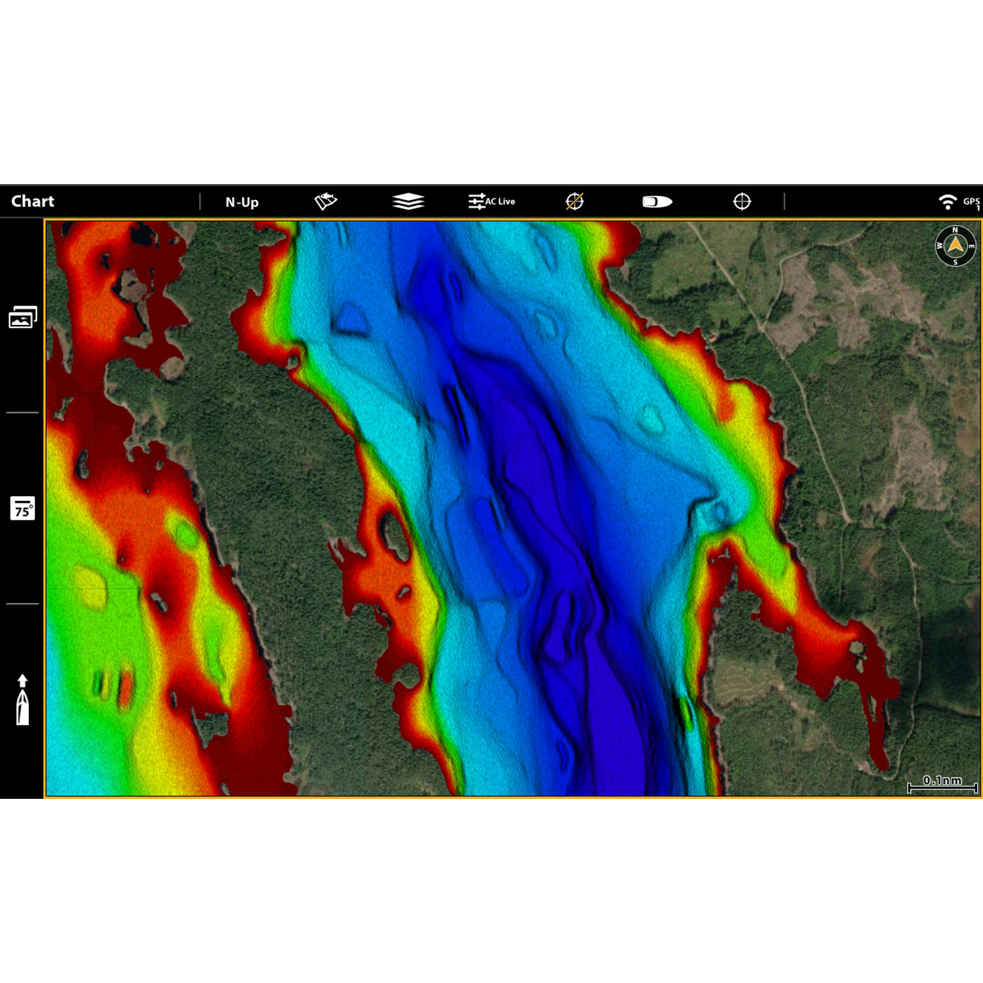Select the 75° temperature readout
Image resolution: width=983 pixels, height=983 pixels.
click(22, 509)
